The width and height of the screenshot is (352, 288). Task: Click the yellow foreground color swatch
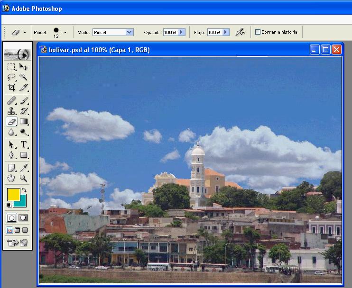(13, 195)
